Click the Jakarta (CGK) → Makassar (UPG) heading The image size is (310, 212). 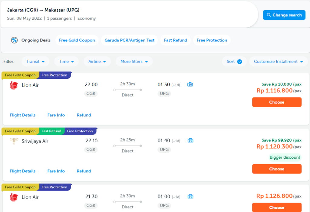43,10
